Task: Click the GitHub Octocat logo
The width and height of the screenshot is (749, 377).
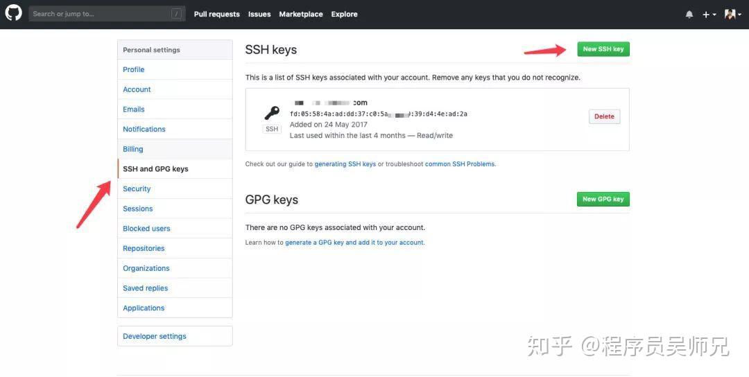Action: [x=13, y=13]
